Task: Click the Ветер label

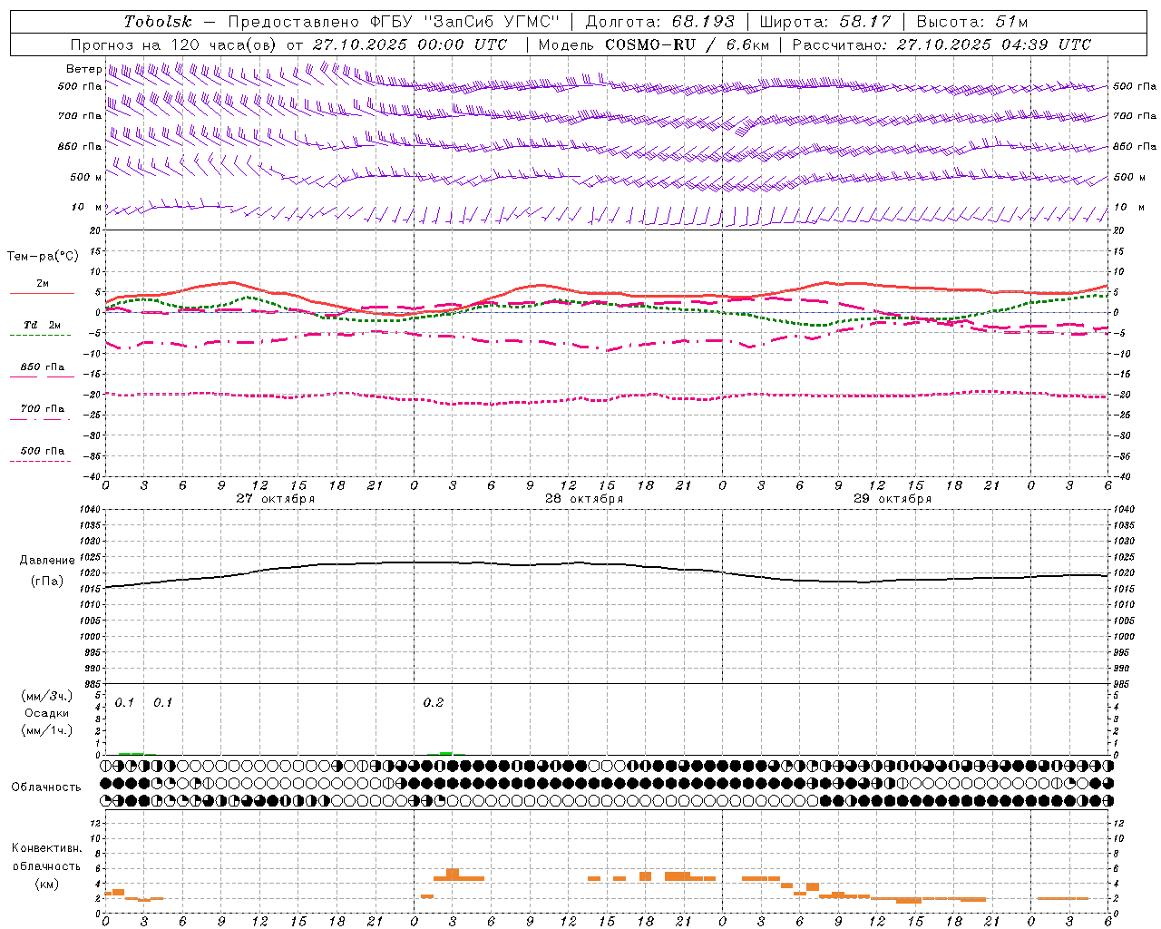Action: pyautogui.click(x=83, y=69)
